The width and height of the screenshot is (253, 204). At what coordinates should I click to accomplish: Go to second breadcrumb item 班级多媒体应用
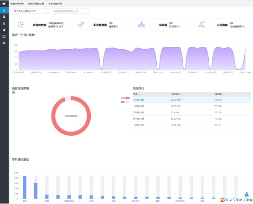(x=36, y=4)
